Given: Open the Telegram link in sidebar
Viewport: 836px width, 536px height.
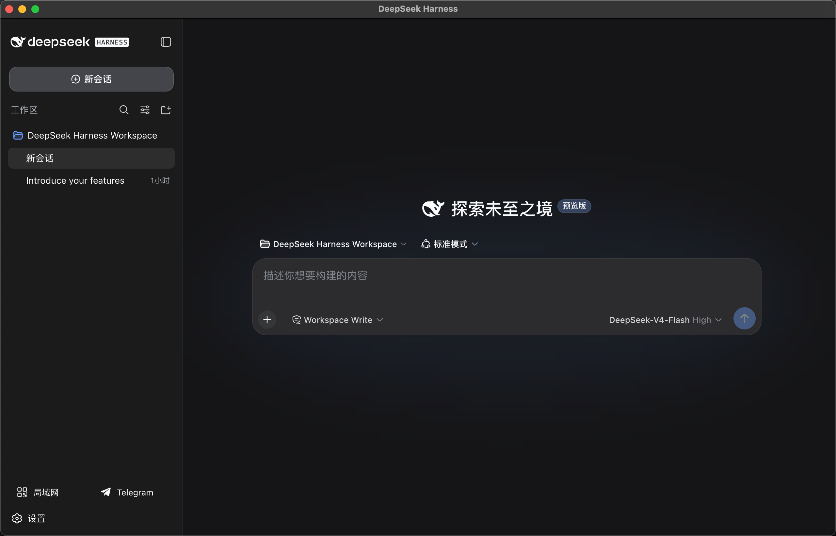Looking at the screenshot, I should click(127, 492).
